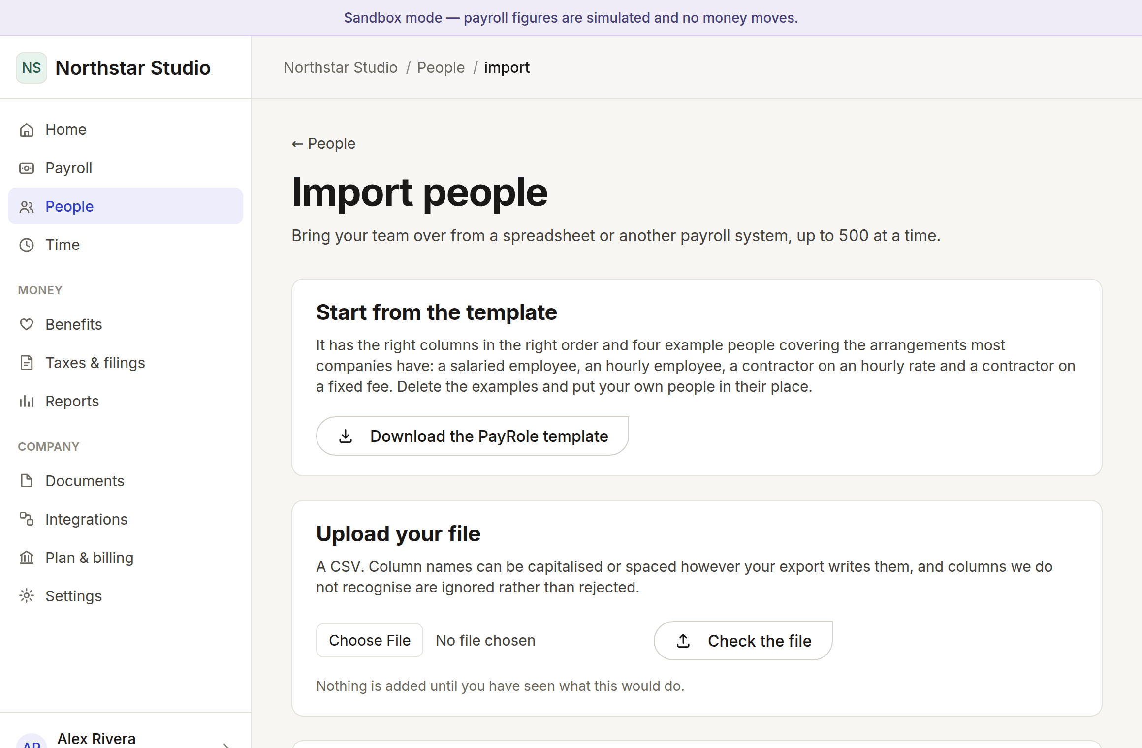1142x748 pixels.
Task: Expand the Alex Rivera account menu chevron
Action: [x=226, y=745]
